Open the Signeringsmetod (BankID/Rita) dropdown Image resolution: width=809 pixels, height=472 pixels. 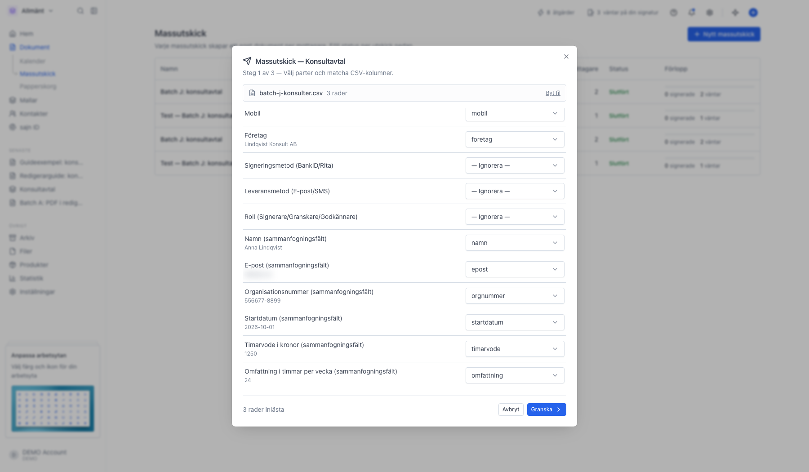[x=515, y=165]
